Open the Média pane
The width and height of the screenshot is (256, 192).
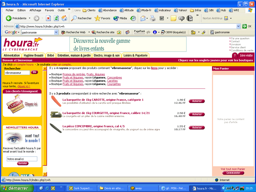point(120,18)
